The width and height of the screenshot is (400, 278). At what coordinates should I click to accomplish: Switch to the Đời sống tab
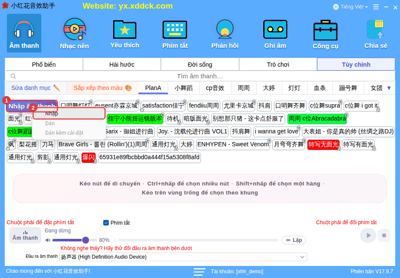[200, 65]
